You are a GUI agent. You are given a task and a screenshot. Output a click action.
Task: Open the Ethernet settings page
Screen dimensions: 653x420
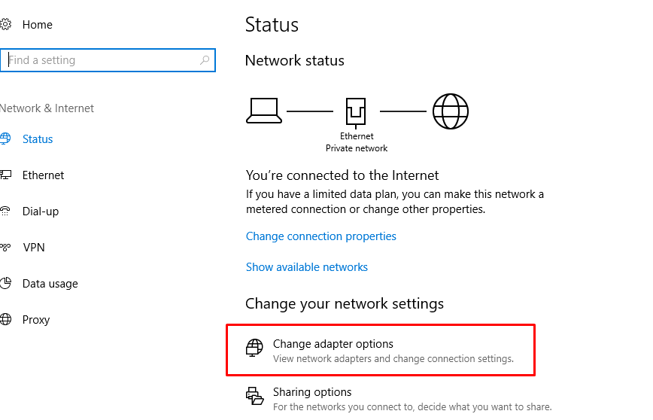[43, 175]
